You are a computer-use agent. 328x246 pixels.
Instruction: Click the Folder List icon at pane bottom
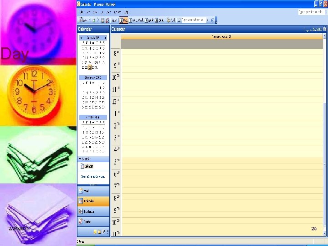(99, 232)
